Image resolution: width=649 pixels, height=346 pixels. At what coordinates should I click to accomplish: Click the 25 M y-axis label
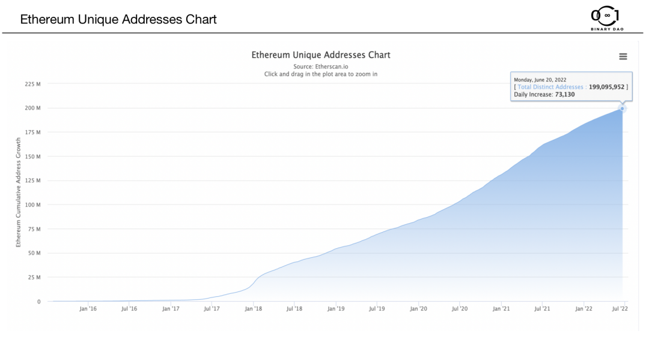pos(34,278)
